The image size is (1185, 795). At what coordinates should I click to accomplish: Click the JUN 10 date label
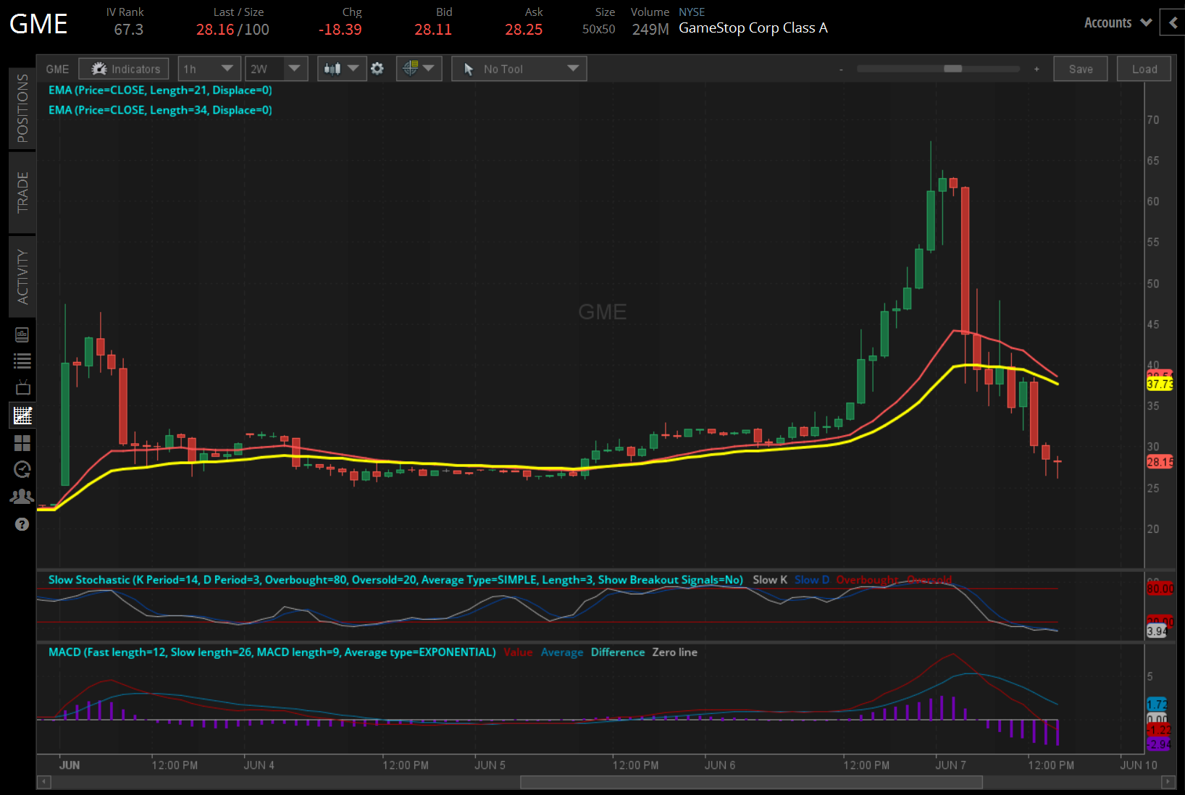pyautogui.click(x=1139, y=765)
